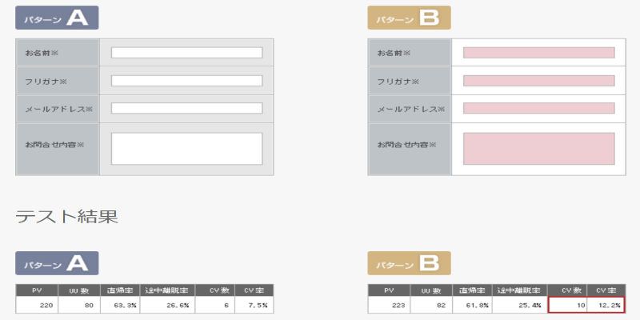The width and height of the screenshot is (640, 320).
Task: Click the pink お名前 input in Pattern B
Action: (538, 53)
